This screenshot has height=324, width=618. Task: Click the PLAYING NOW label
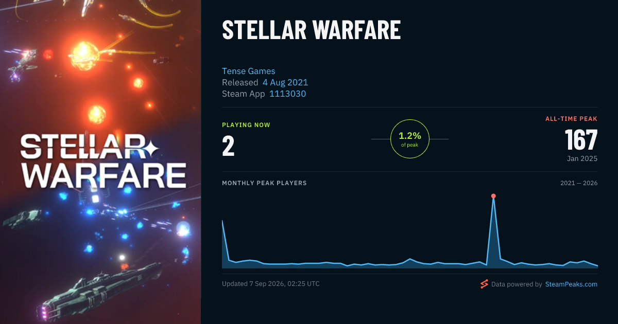click(x=246, y=125)
